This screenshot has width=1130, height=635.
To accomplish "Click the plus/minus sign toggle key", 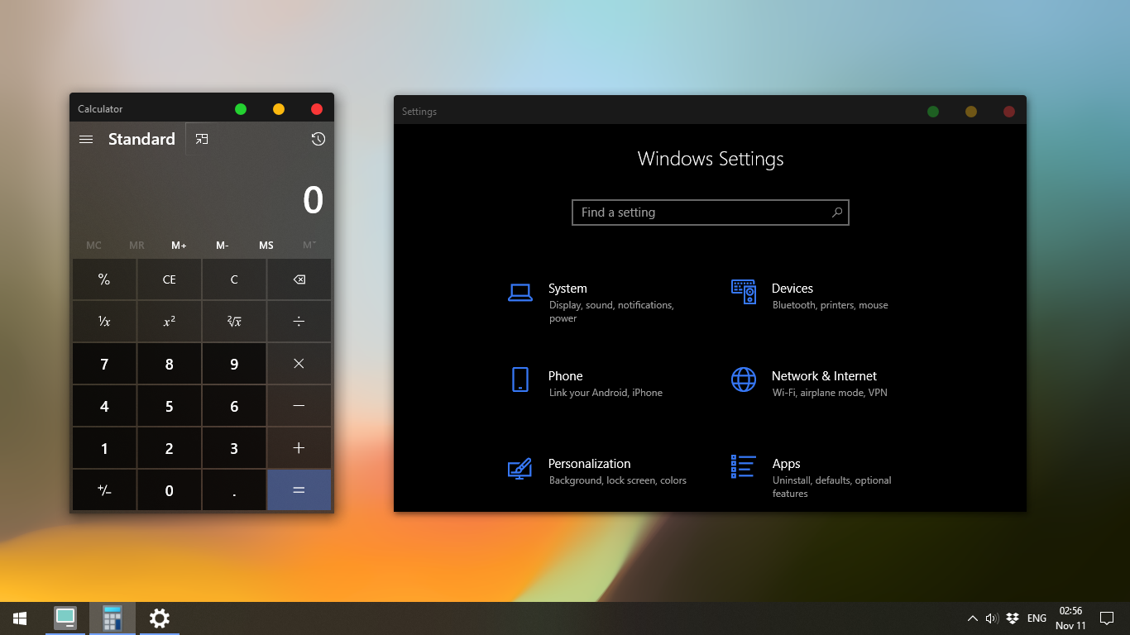I will [x=104, y=490].
